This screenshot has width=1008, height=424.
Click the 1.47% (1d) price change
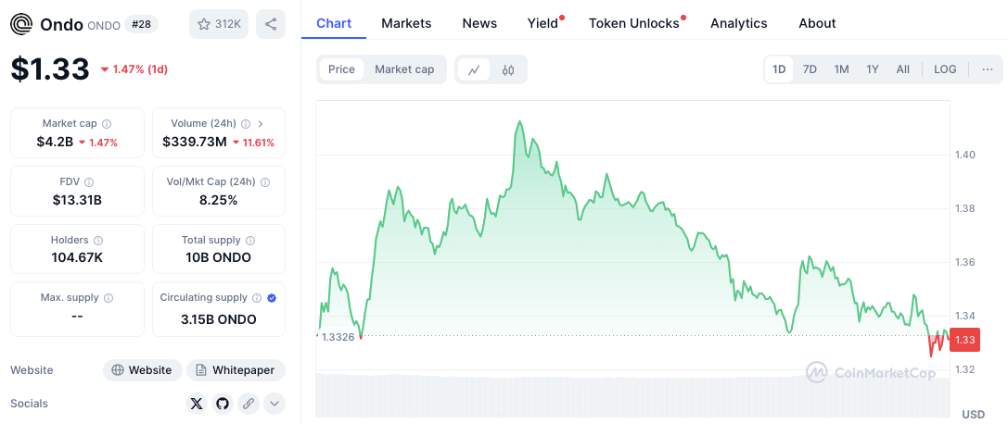pos(134,69)
